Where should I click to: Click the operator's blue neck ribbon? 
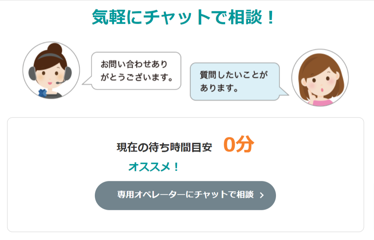point(43,93)
